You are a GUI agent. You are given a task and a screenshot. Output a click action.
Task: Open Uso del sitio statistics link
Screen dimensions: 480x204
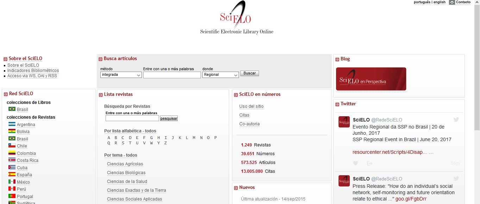point(251,106)
